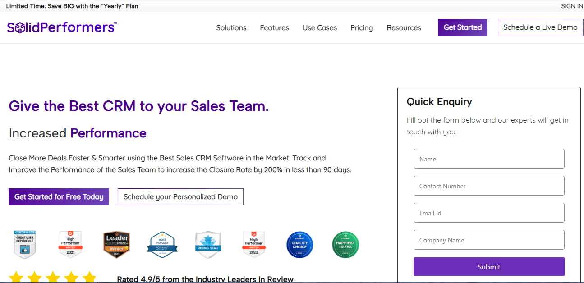Focus the Name input field
The width and height of the screenshot is (584, 283).
[x=489, y=159]
